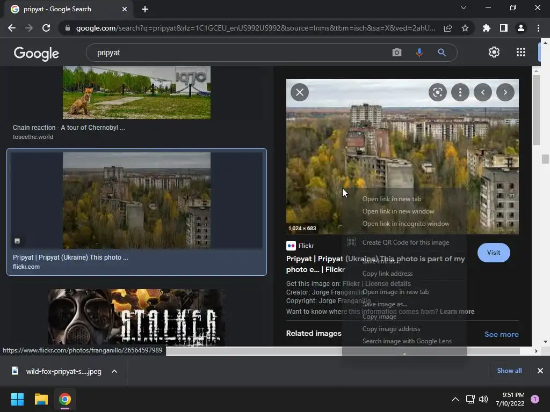Screen dimensions: 550x412
Task: Click the Visit button
Action: coord(494,253)
